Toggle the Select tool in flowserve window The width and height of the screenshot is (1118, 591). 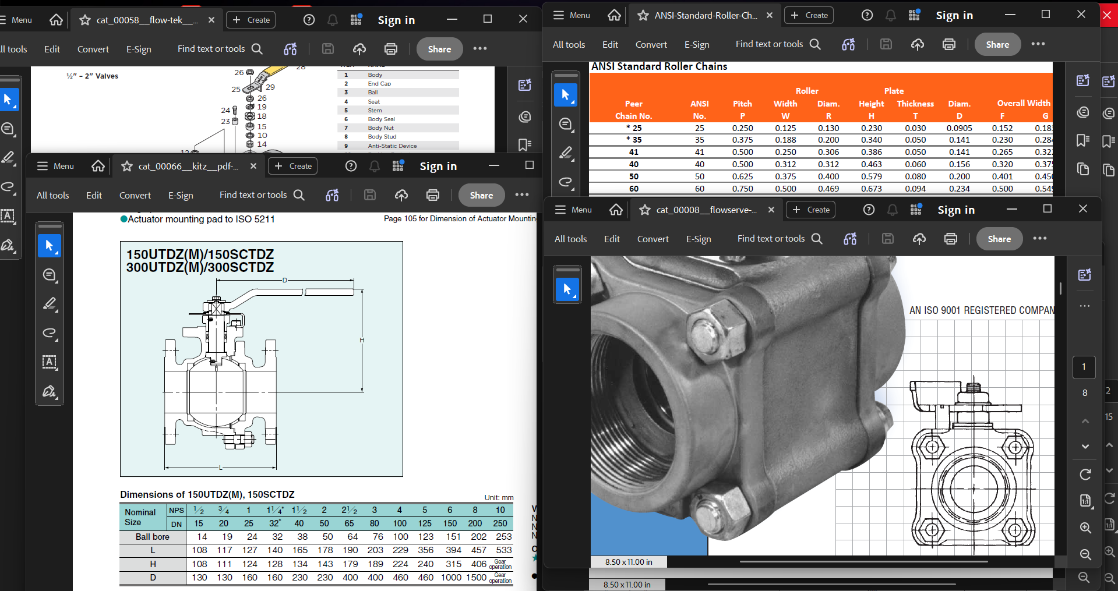pyautogui.click(x=567, y=289)
